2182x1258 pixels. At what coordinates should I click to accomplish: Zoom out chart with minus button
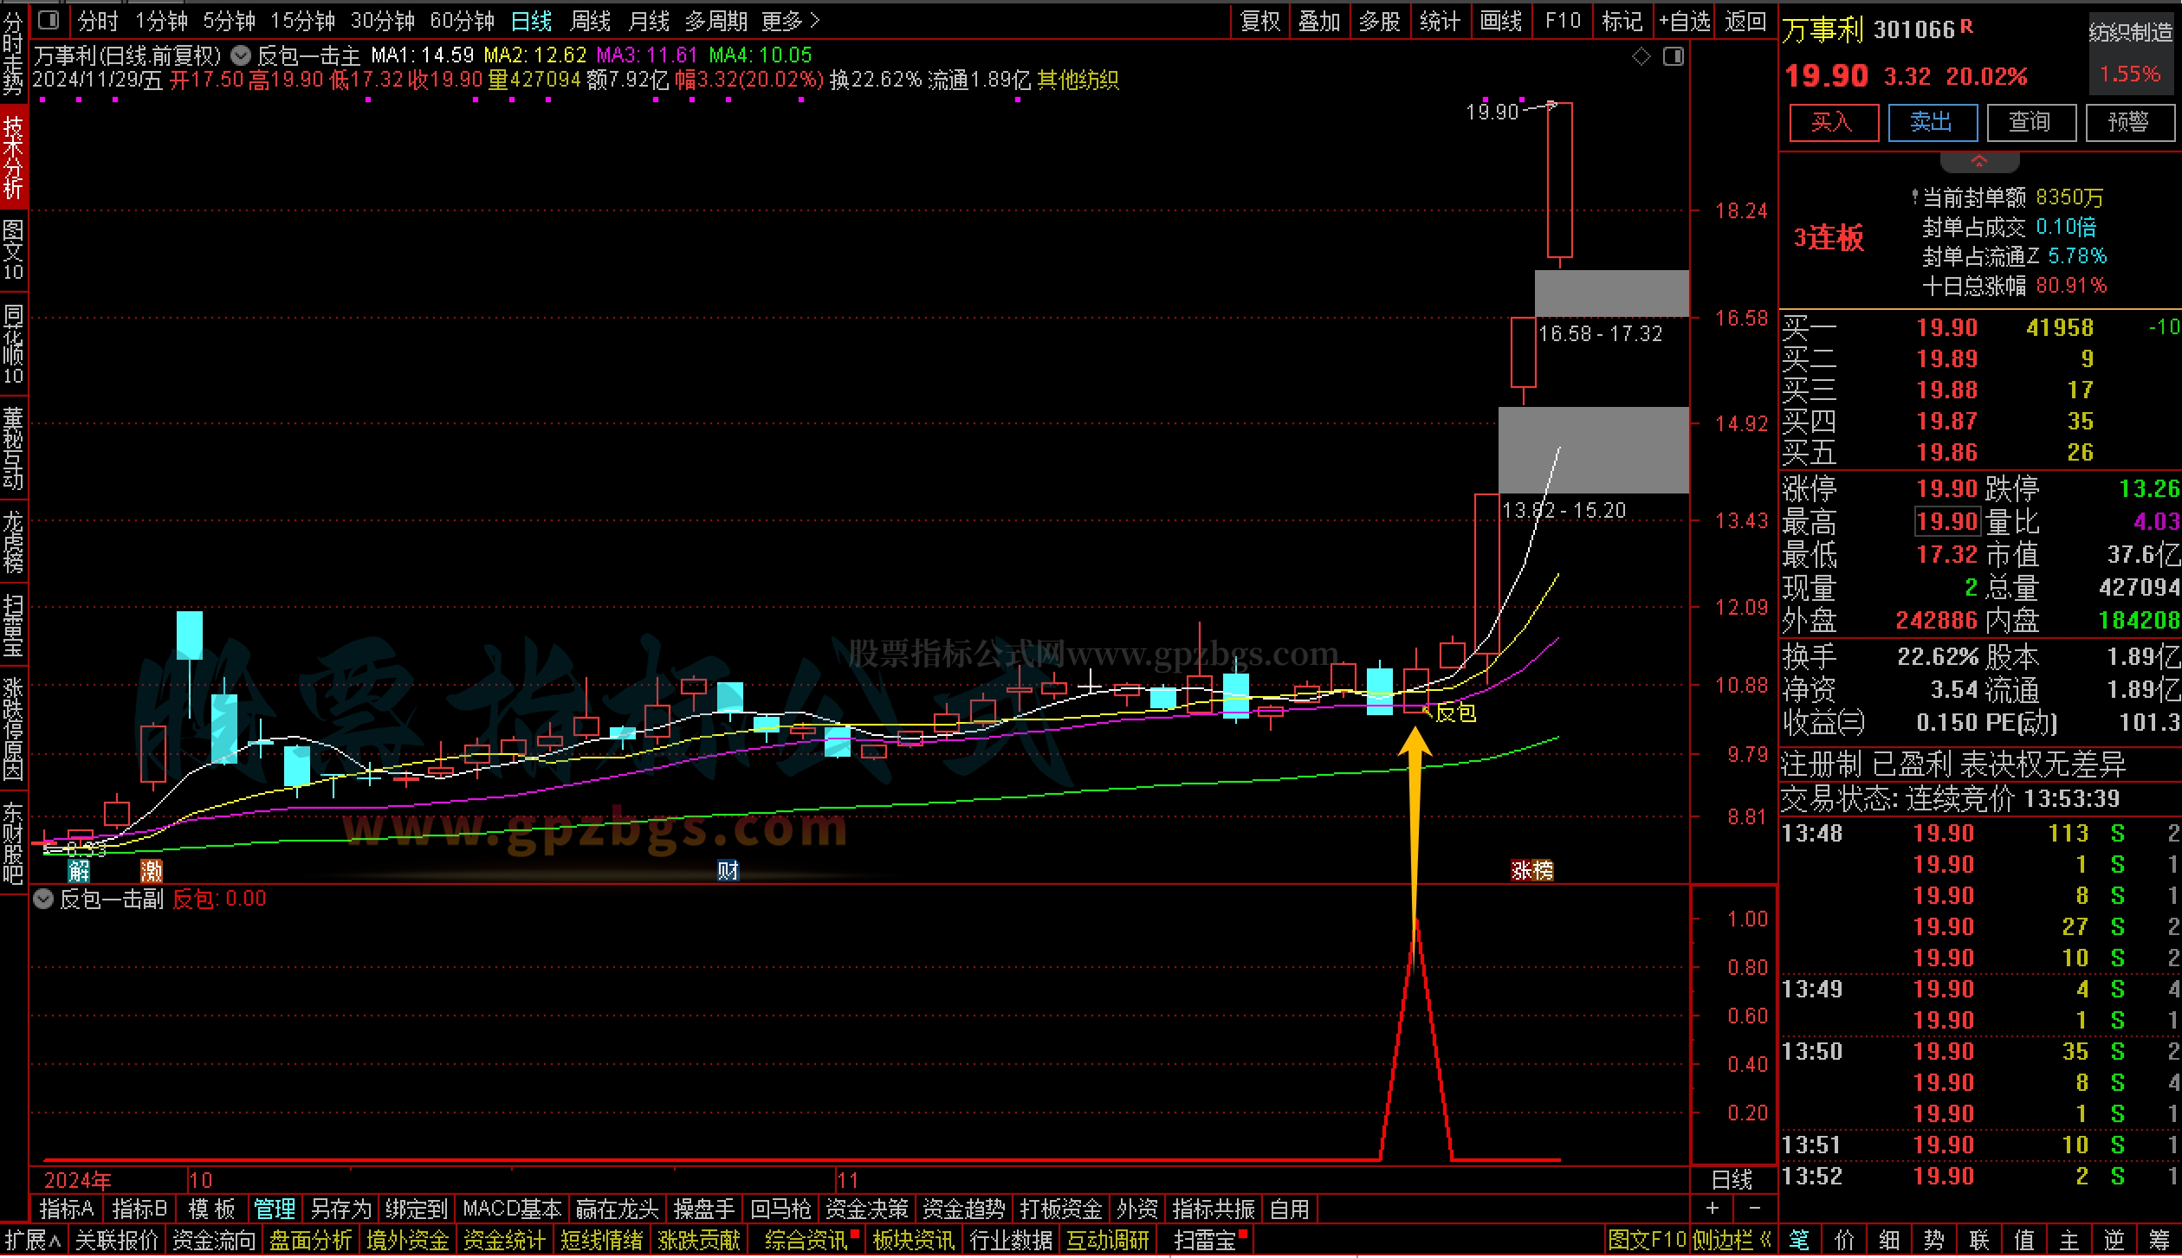(1755, 1208)
